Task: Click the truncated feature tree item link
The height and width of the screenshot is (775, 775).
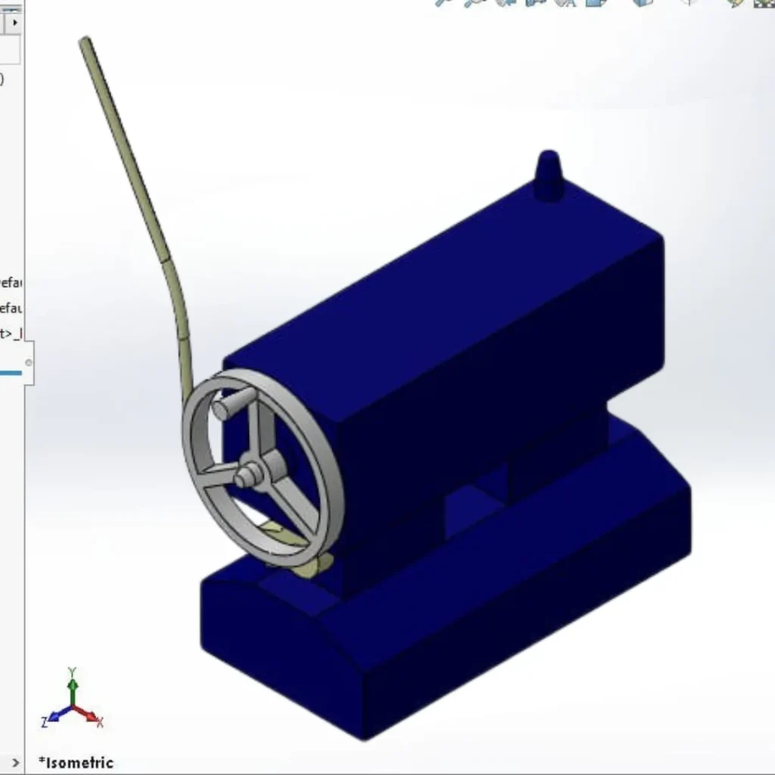Action: [13, 333]
